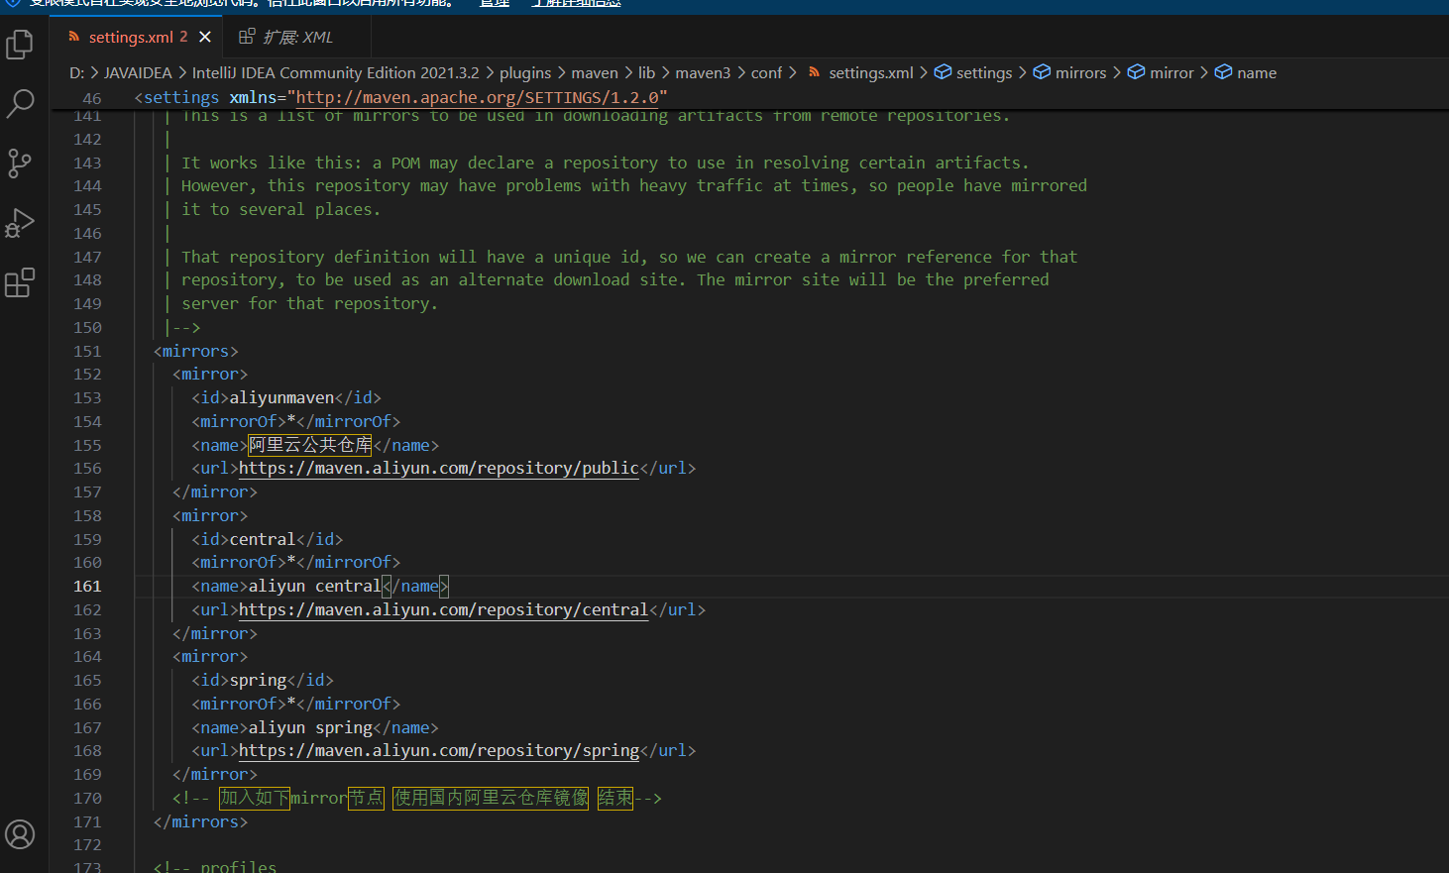Screen dimensions: 1449x873
Task: Click the 阿里云公共仓库 name text
Action: [x=310, y=445]
